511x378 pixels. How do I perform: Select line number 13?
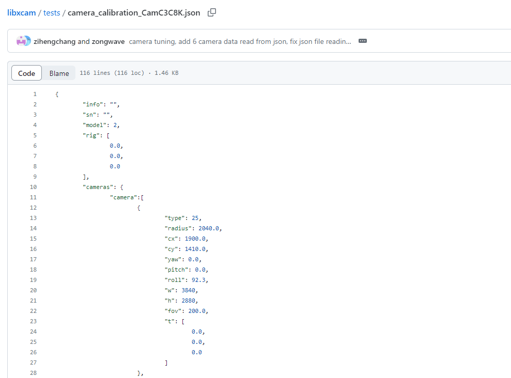[33, 218]
